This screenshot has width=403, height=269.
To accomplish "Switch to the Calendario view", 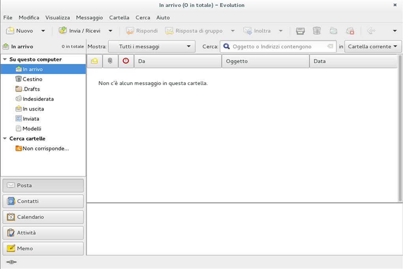I will pos(43,217).
